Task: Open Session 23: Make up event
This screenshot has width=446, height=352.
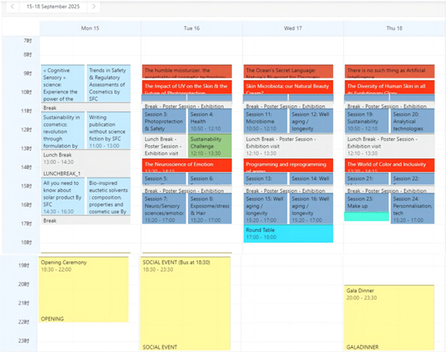Action: pos(367,202)
